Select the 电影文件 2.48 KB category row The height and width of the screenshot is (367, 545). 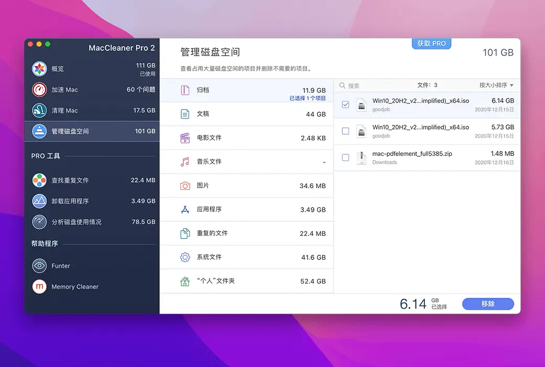click(247, 138)
